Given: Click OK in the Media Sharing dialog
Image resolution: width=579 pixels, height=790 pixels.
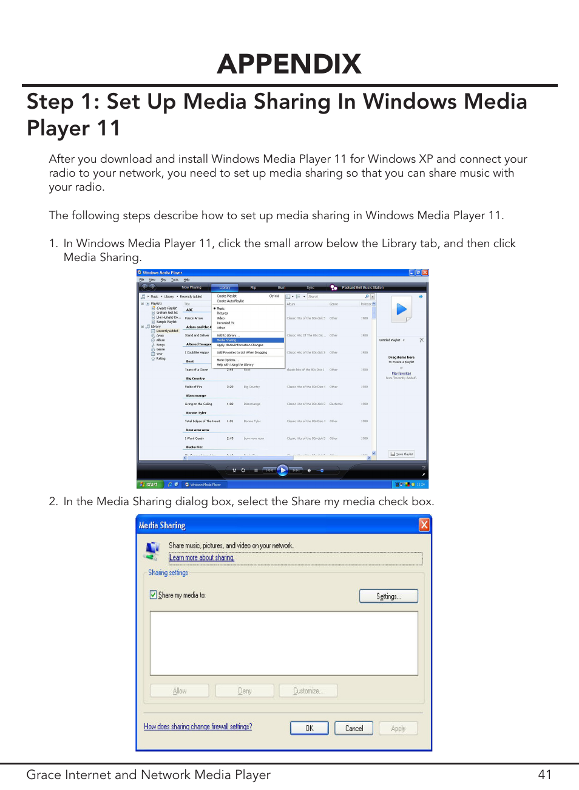Looking at the screenshot, I should point(310,728).
